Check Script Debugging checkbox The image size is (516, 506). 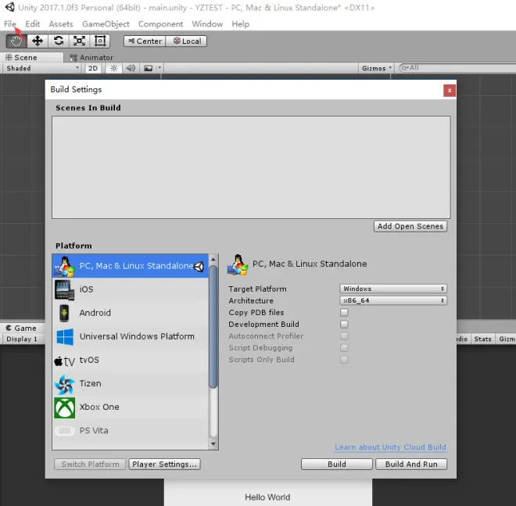tap(344, 348)
